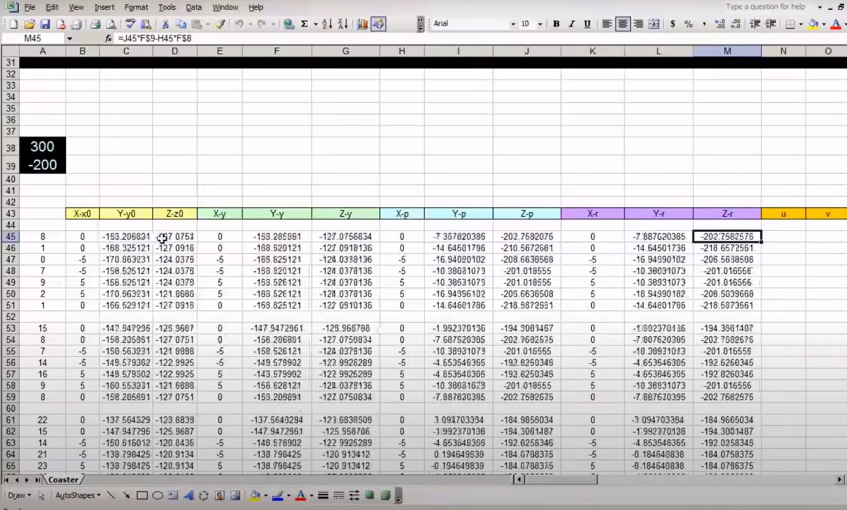Open the Chart Wizard
The height and width of the screenshot is (510, 847).
pos(362,24)
